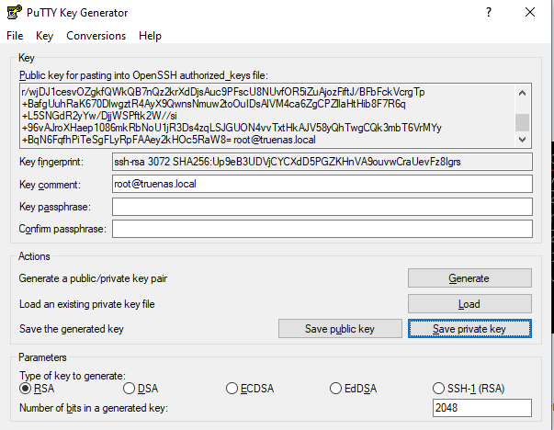Click 'Generate a public/private key pair' text
This screenshot has height=430, width=554.
coord(93,278)
